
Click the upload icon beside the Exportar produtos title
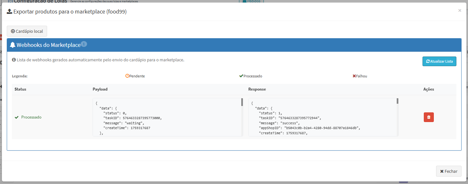point(9,12)
